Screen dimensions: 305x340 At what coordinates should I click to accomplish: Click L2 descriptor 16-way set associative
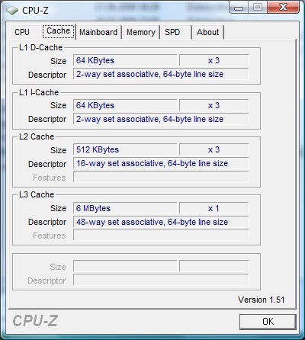click(x=161, y=163)
